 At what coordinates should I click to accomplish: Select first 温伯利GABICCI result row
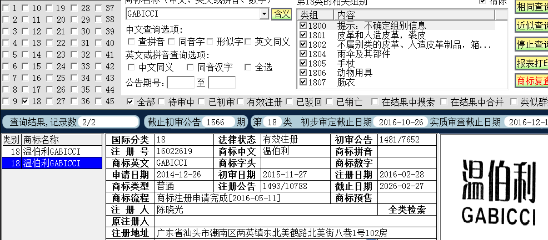pos(52,151)
